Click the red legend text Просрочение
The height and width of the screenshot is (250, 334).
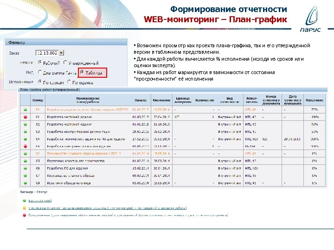[128, 215]
